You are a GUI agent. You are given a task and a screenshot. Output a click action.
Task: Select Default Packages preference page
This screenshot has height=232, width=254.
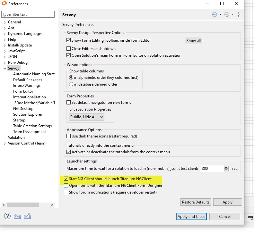28,80
